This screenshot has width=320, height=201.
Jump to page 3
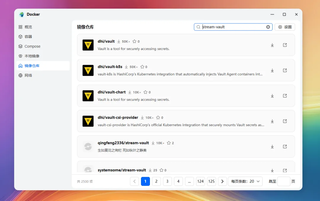(x=167, y=181)
